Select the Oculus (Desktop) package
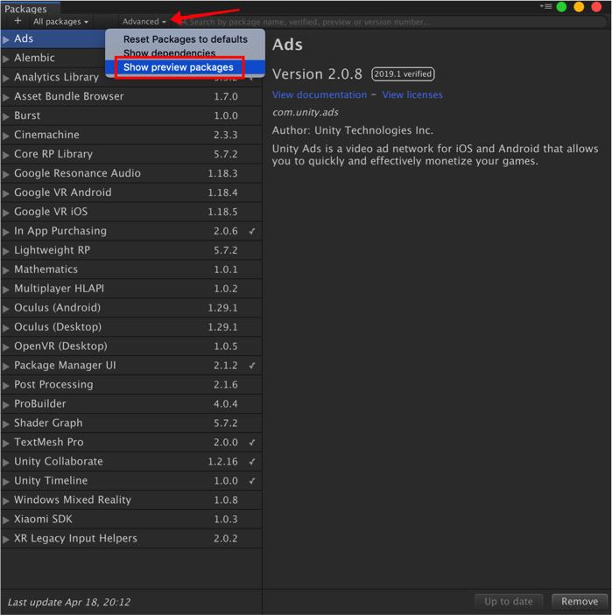Viewport: 612px width, 615px height. (x=131, y=327)
